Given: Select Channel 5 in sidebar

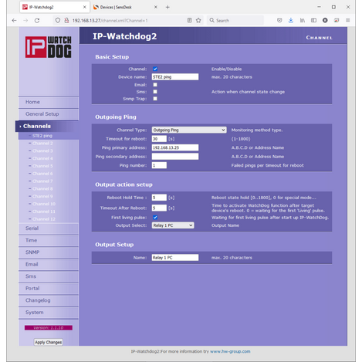Looking at the screenshot, I should point(42,166).
